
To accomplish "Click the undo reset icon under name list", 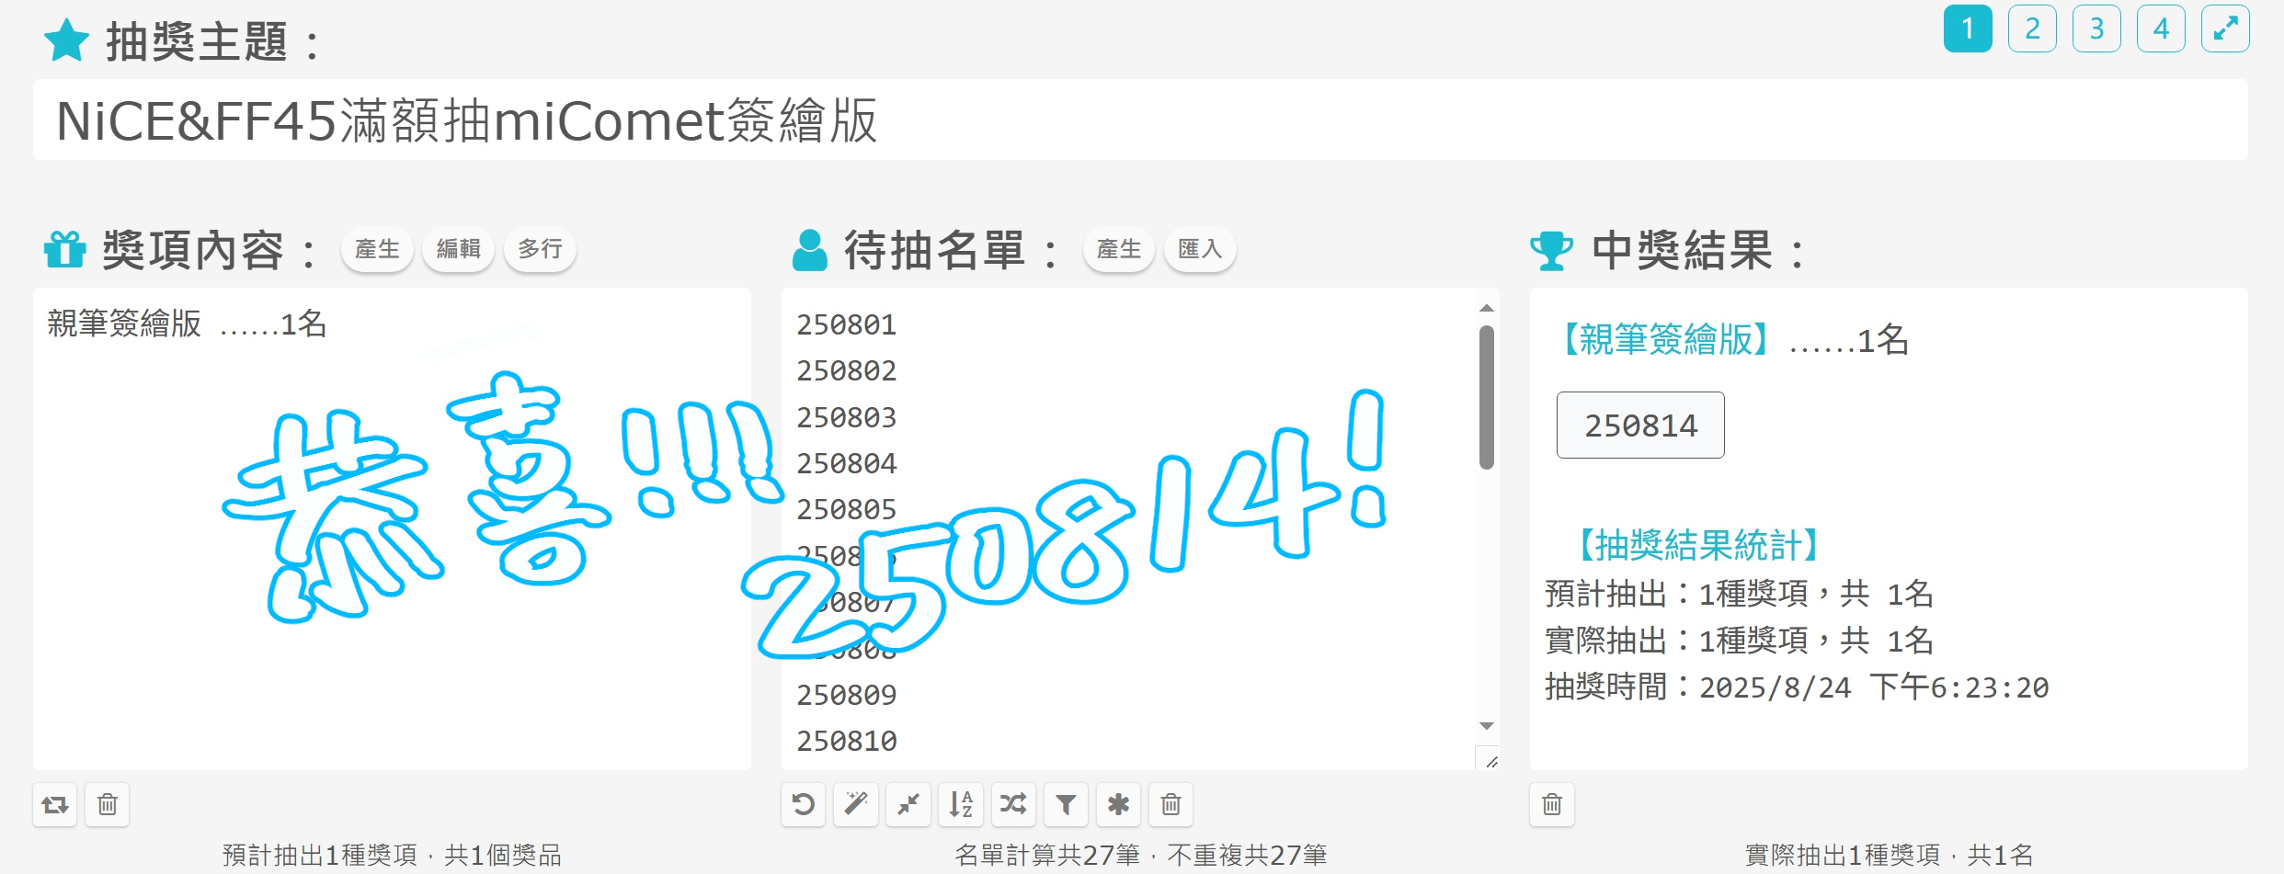I will point(804,805).
